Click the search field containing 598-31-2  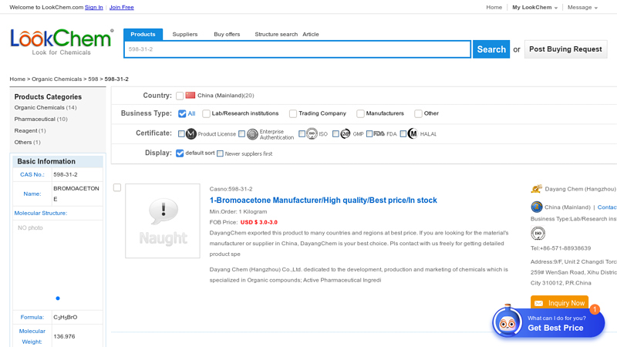297,49
